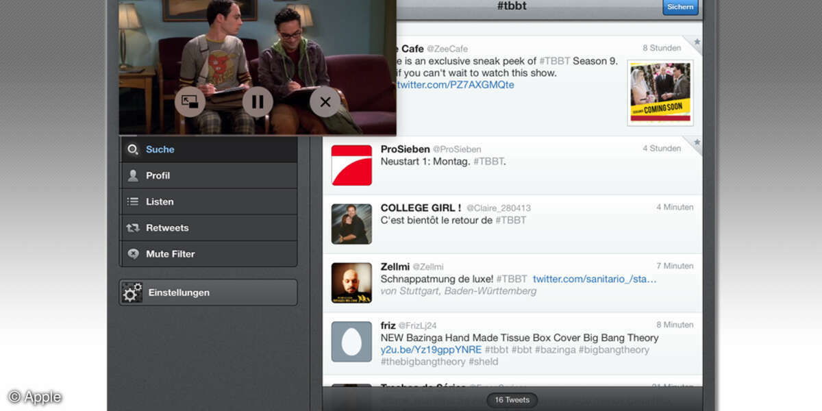Click the '8 Minuten' timestamp
The image size is (822, 411).
coord(675,325)
